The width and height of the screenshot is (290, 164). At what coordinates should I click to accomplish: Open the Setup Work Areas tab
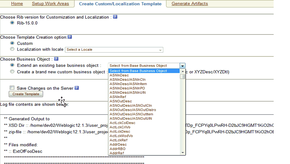[x=50, y=3]
